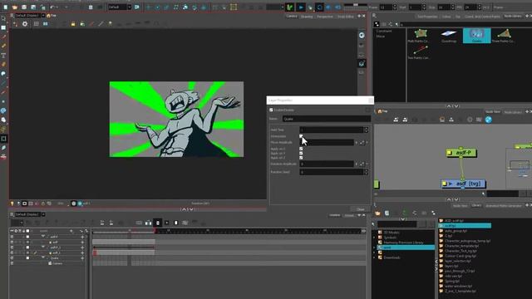Close the Layer Properties dialog with Close button

(360, 209)
